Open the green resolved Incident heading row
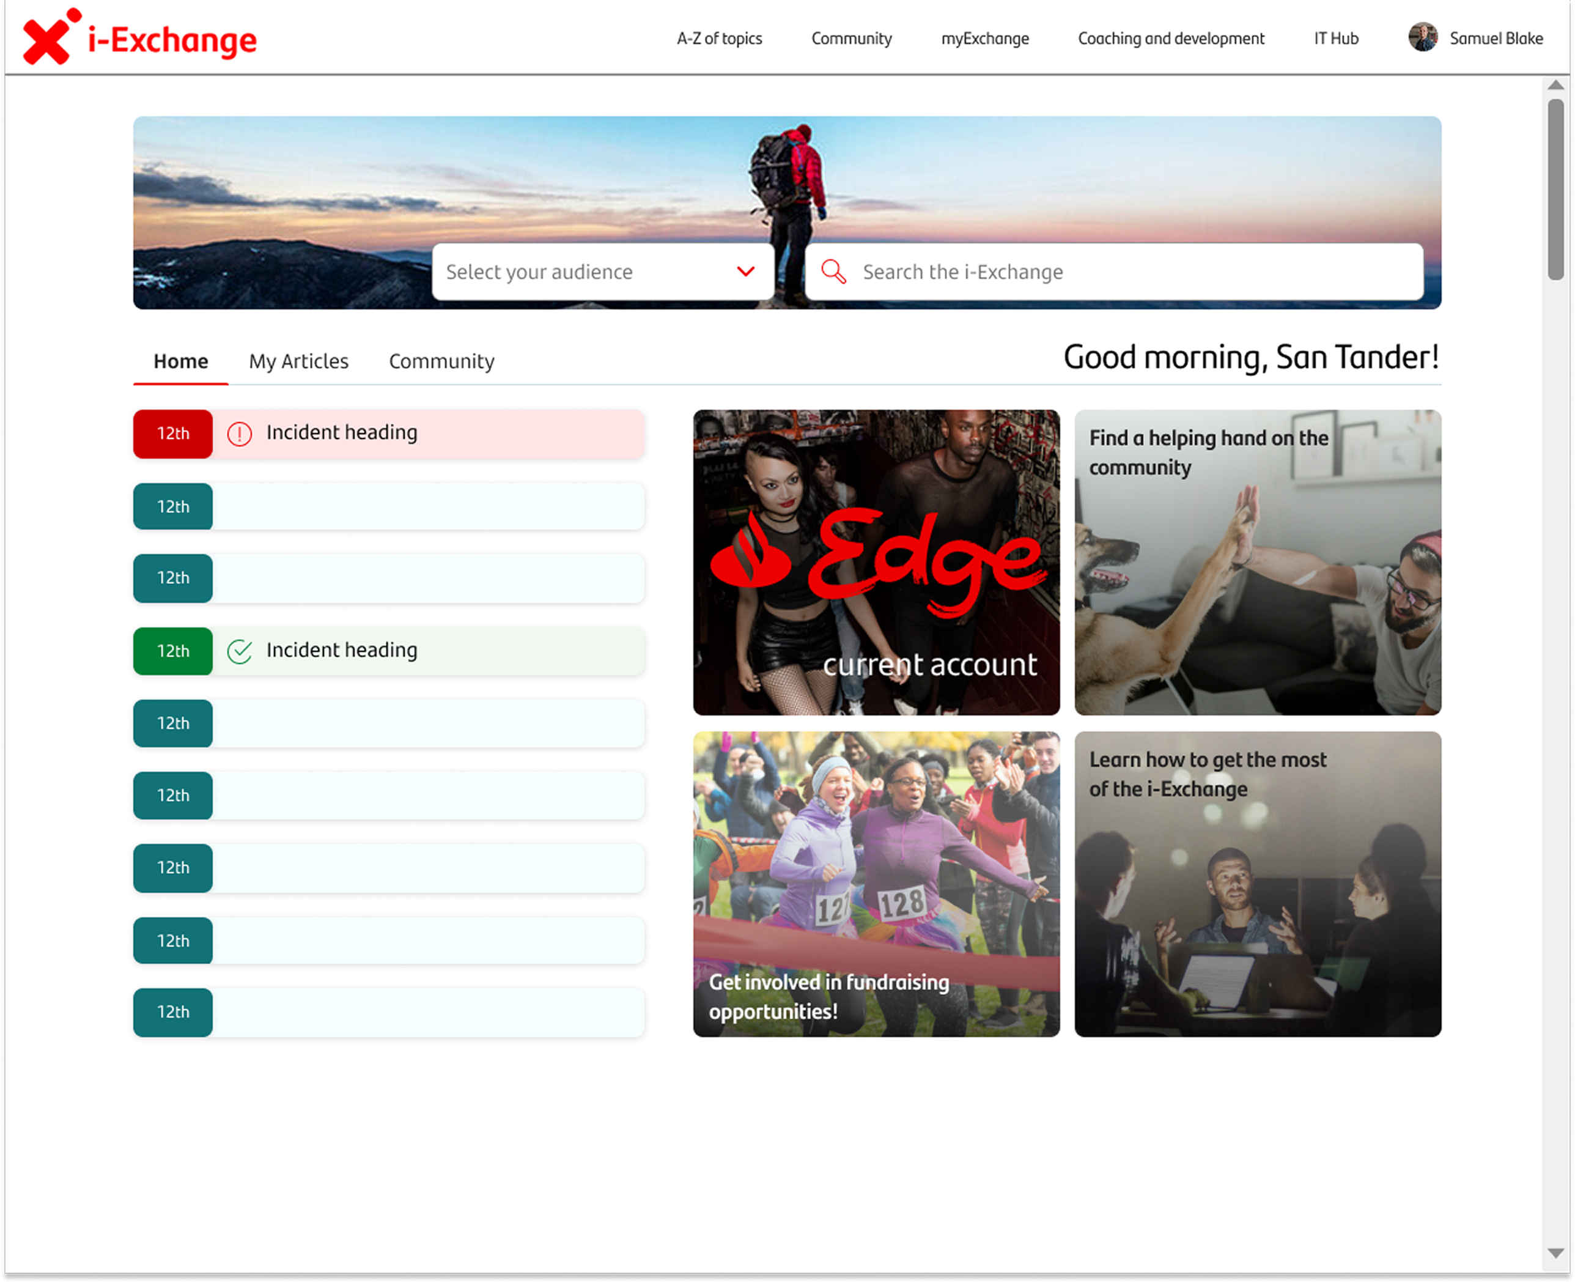Screen dimensions: 1575x1283 (389, 651)
